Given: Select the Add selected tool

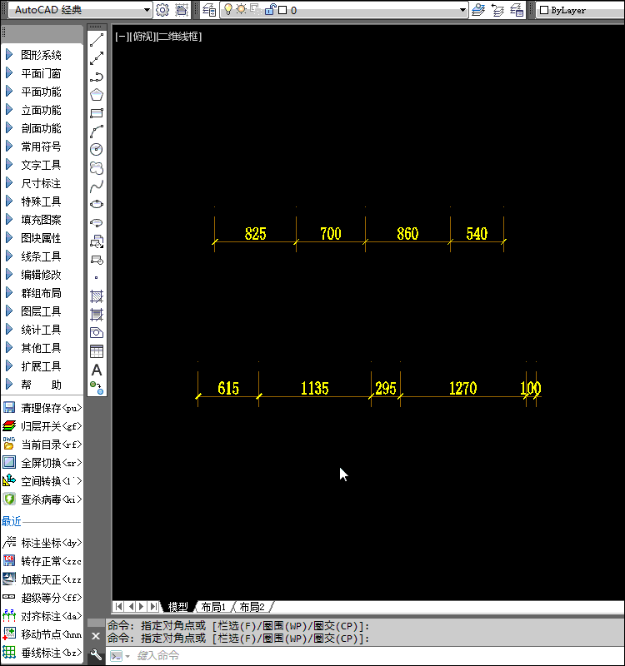Looking at the screenshot, I should [97, 387].
